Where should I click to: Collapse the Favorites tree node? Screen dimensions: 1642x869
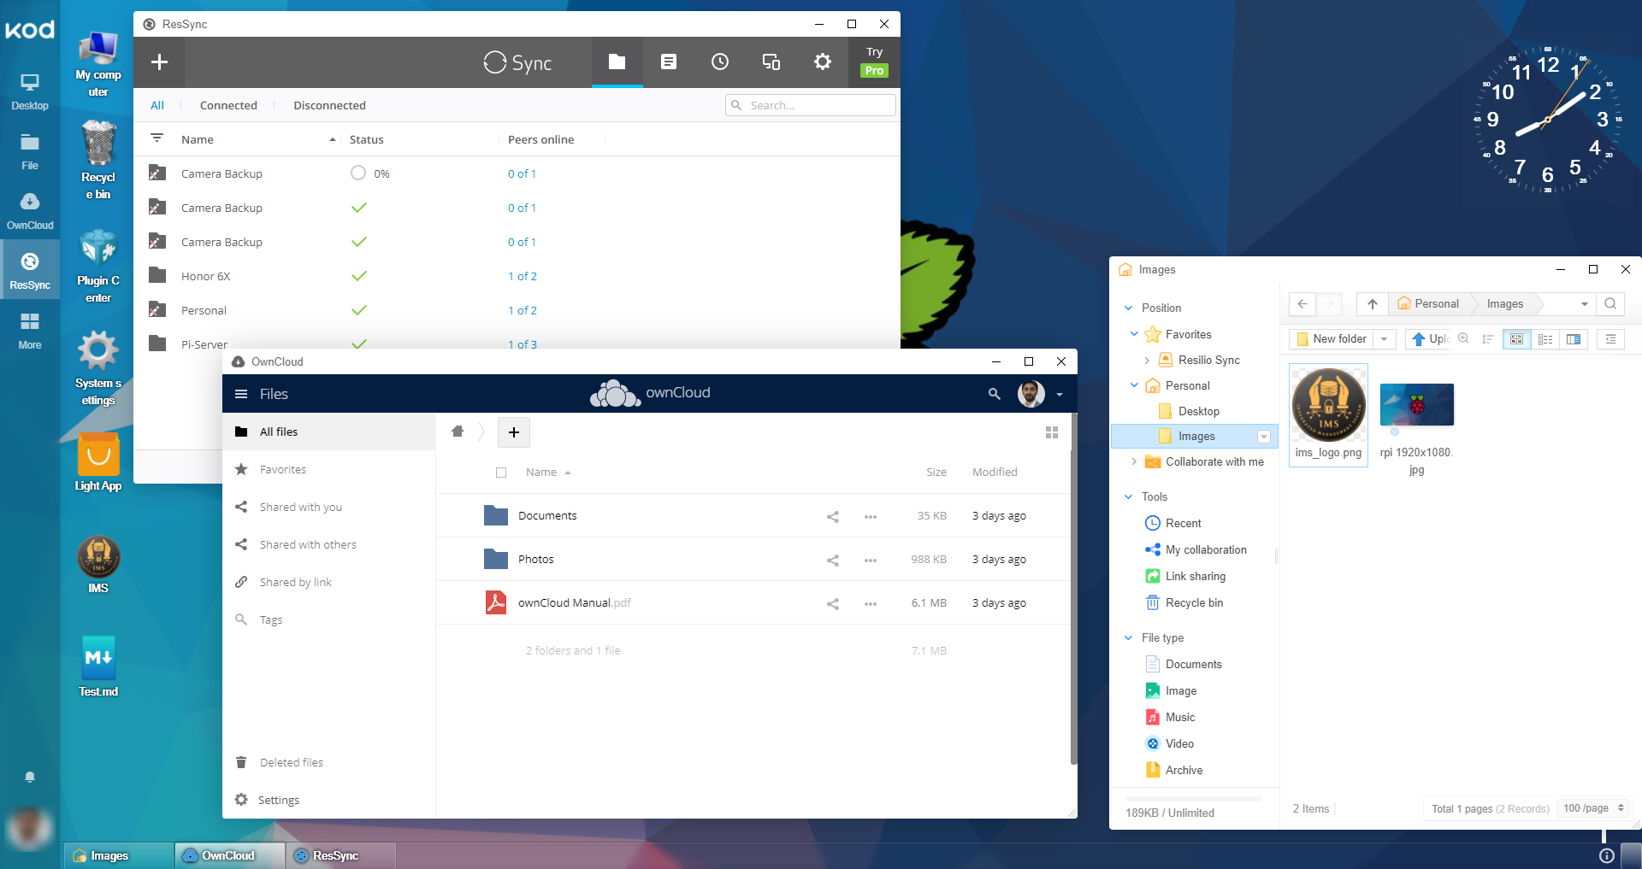click(1134, 334)
